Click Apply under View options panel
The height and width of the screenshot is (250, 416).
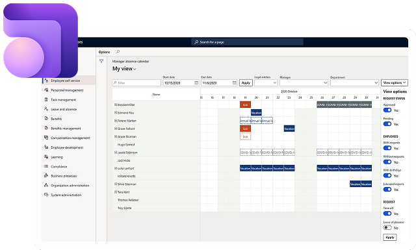[390, 237]
